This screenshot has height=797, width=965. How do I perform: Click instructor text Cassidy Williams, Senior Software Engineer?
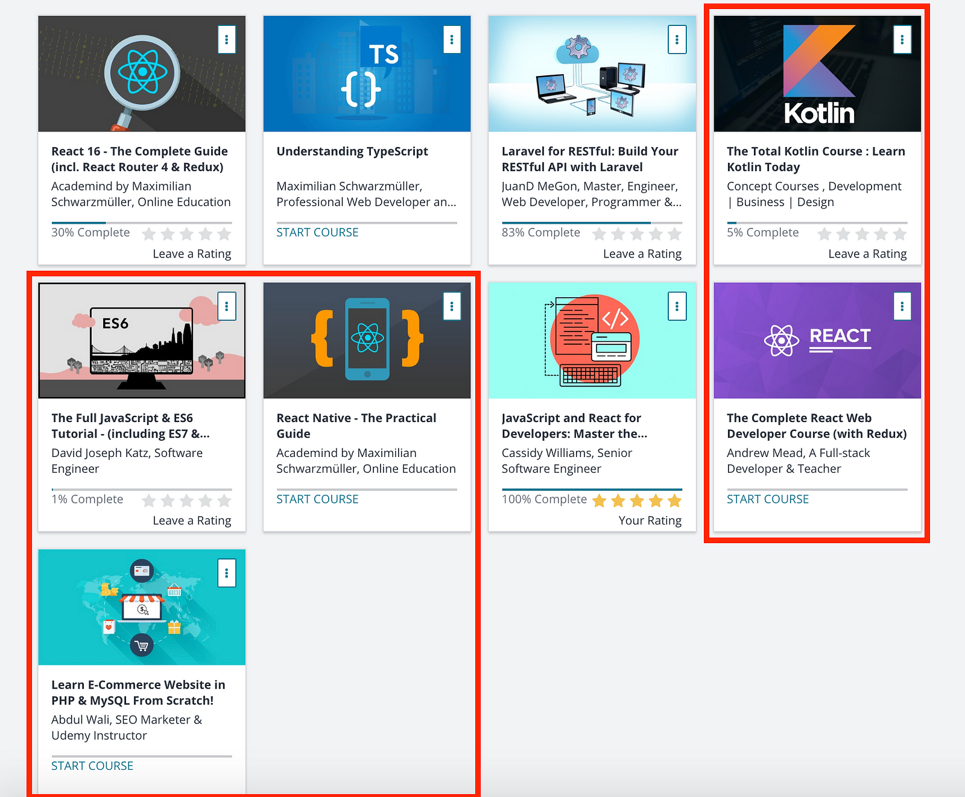[x=567, y=461]
